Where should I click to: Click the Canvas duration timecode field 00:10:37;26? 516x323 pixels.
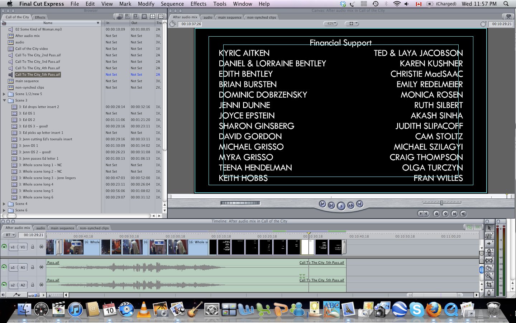(x=191, y=24)
